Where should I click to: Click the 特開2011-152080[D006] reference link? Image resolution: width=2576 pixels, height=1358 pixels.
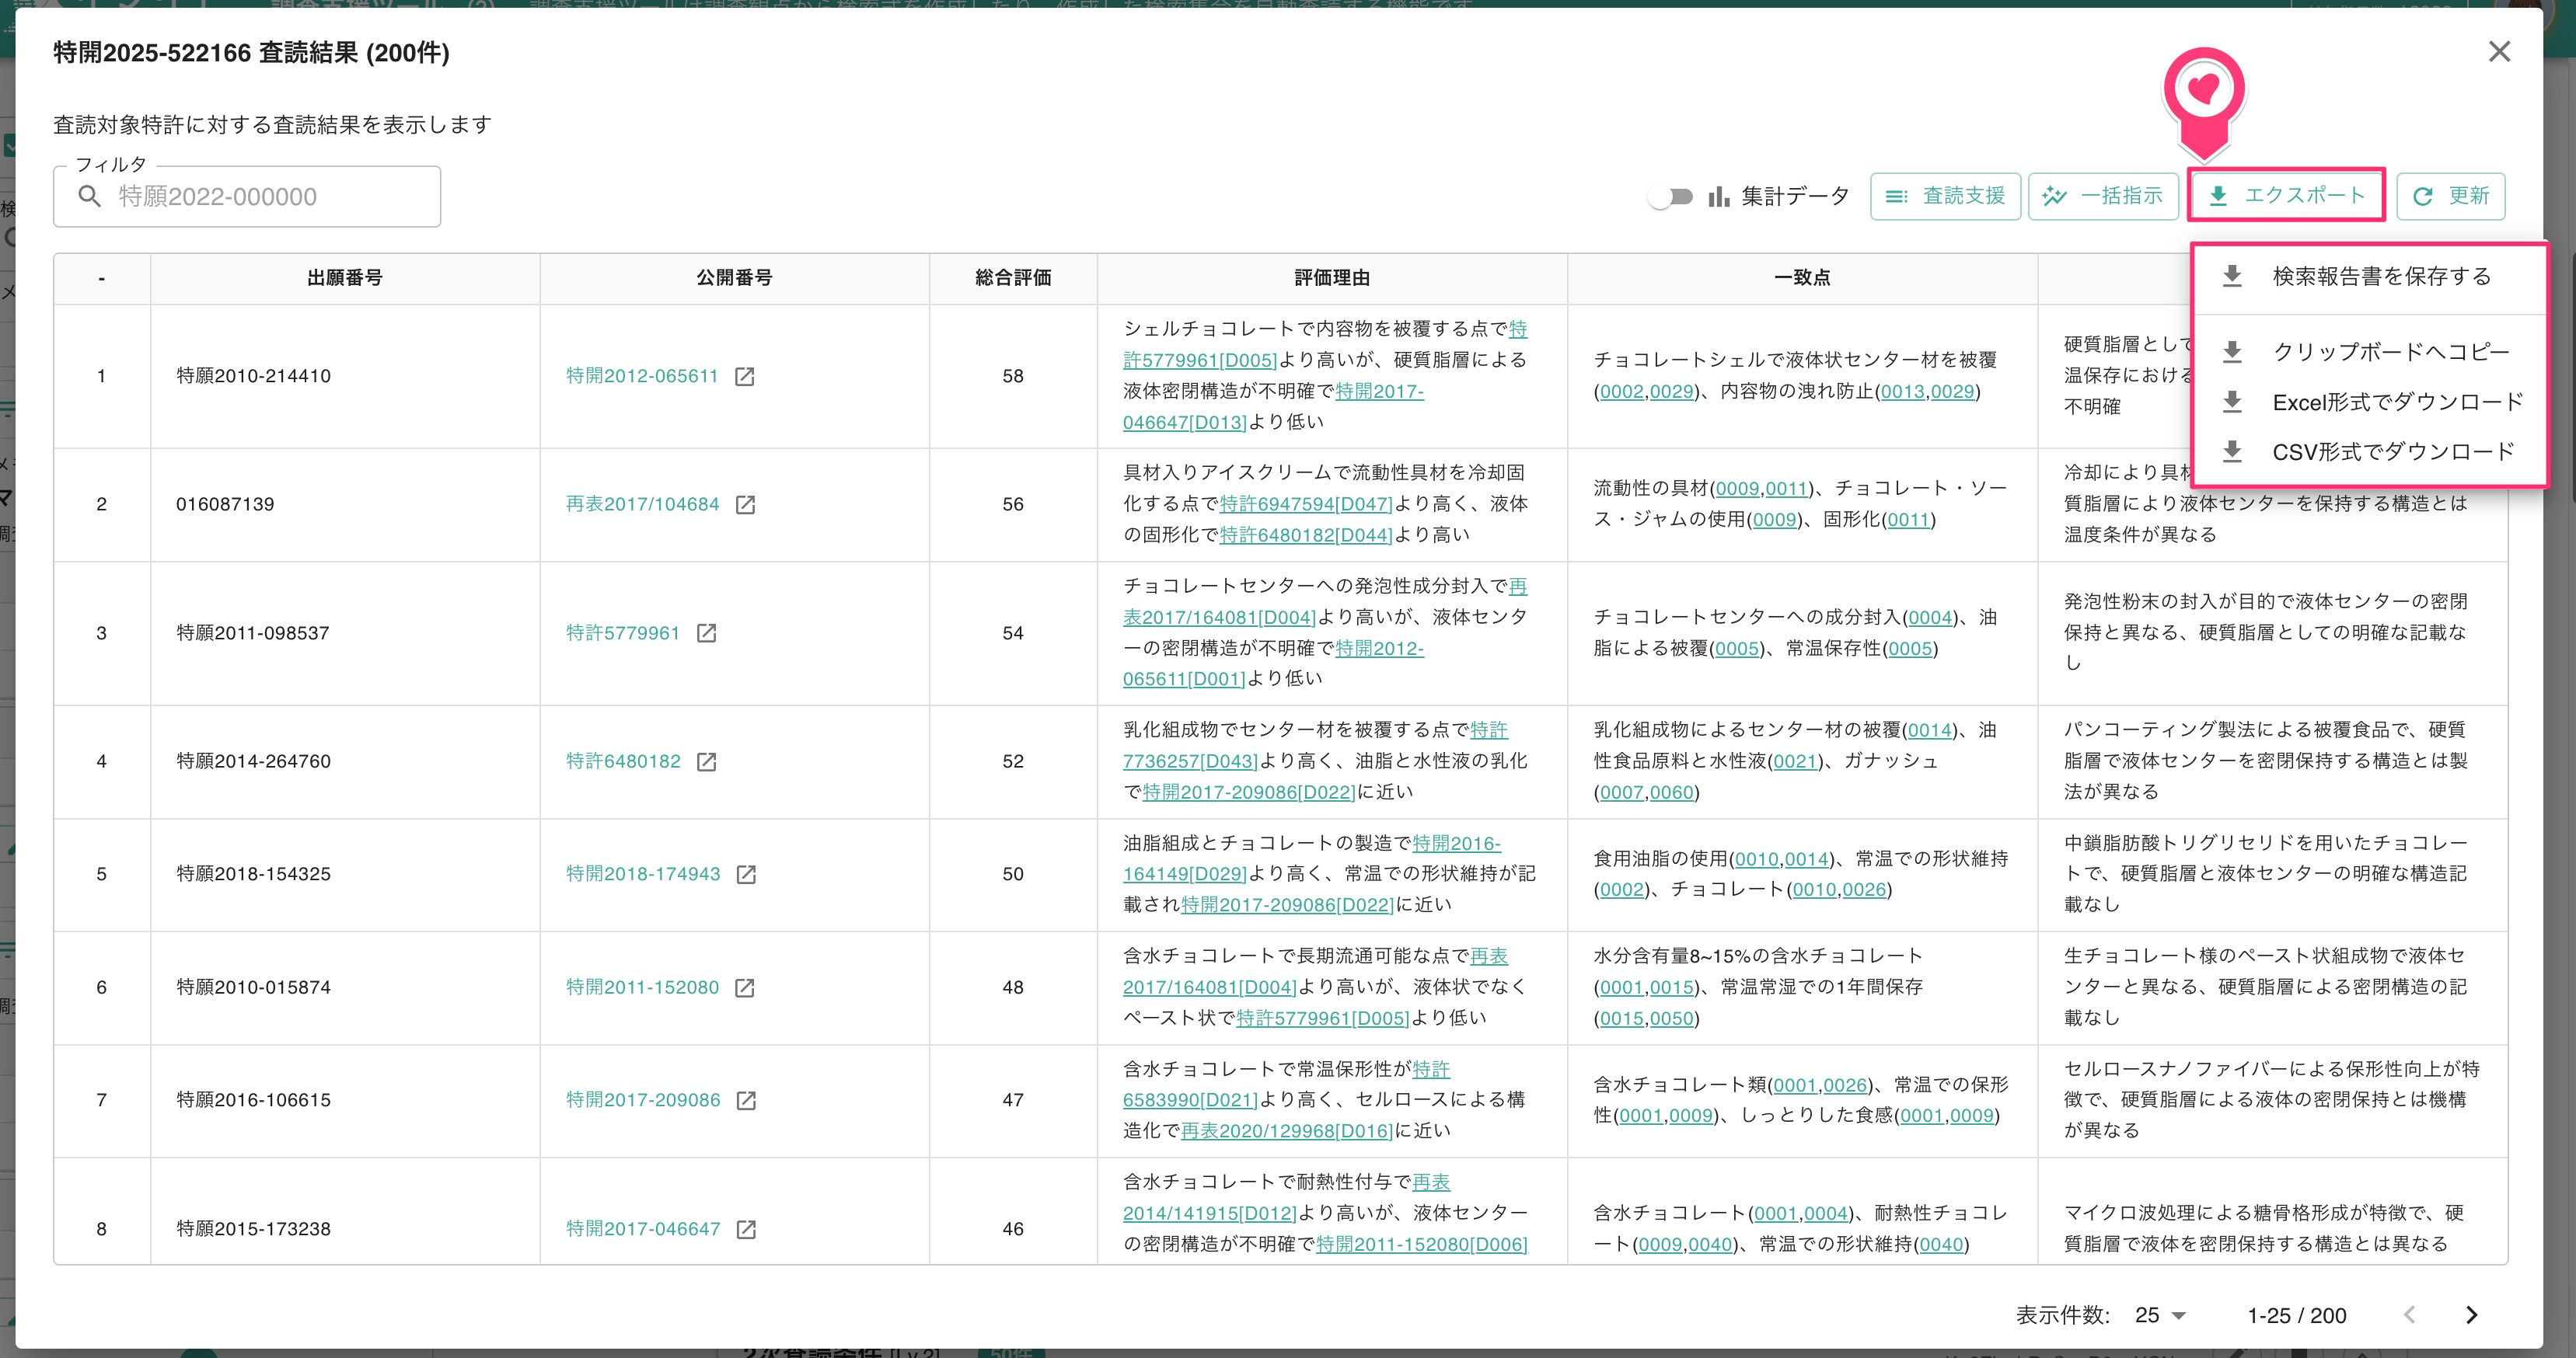coord(1422,1244)
